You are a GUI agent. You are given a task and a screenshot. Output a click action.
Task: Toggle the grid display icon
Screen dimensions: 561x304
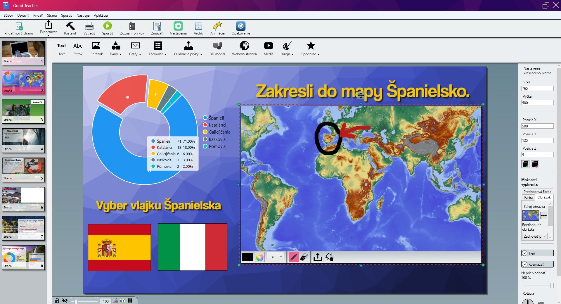(x=130, y=300)
